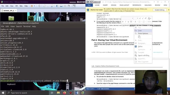Viewport: 170px width, 95px height.
Task: Close the Protected View warning bar
Action: (x=169, y=10)
